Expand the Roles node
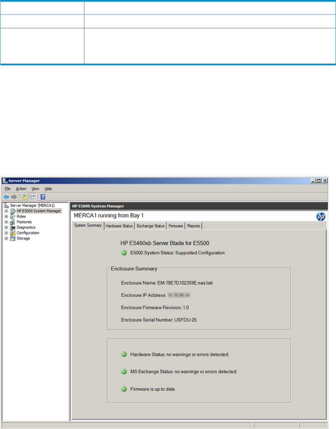Viewport: 336px width, 429px height. [6, 216]
